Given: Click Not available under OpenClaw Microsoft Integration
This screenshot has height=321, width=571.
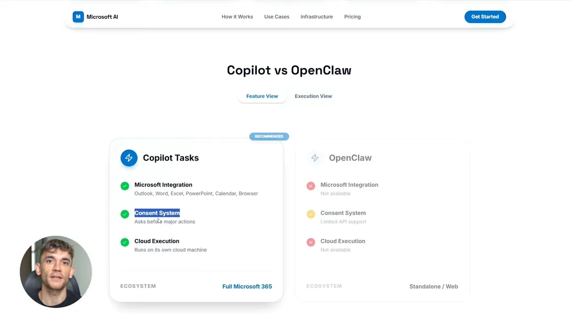Looking at the screenshot, I should coord(335,193).
